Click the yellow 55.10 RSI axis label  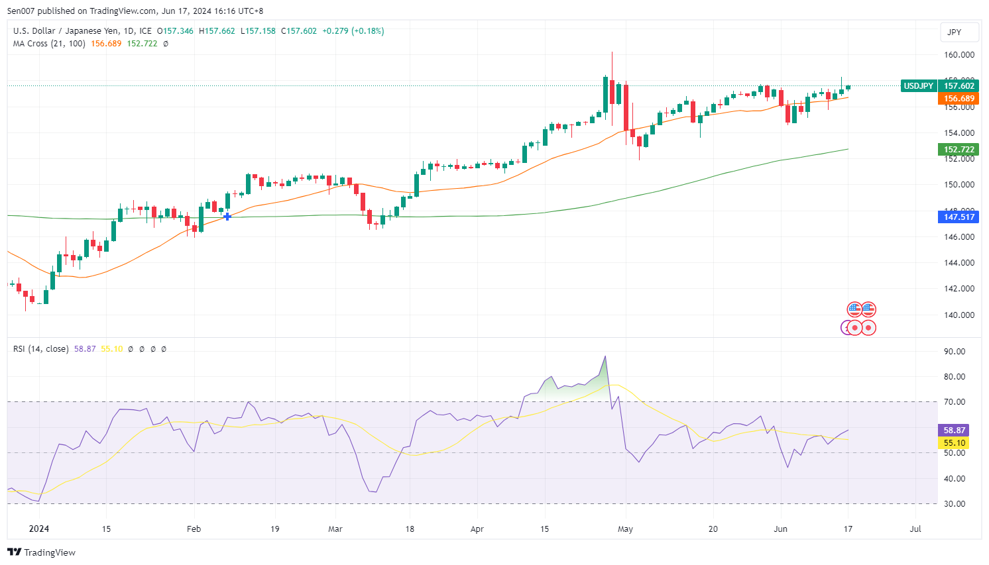tap(955, 443)
